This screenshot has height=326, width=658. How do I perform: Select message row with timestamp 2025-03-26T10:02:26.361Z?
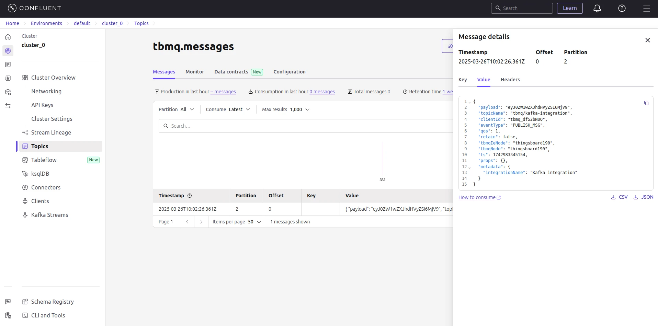pyautogui.click(x=303, y=209)
